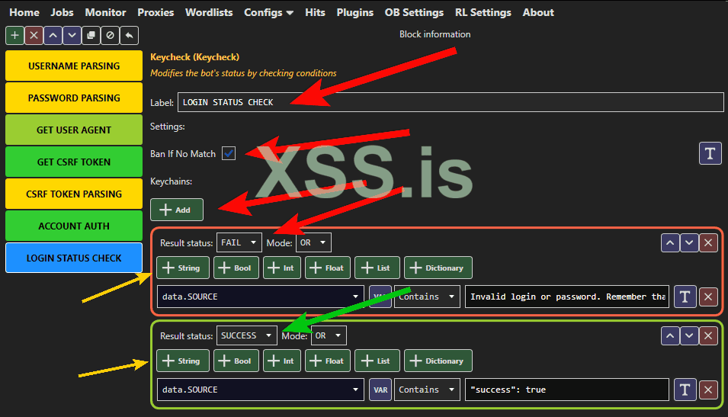Select GET USER AGENT block
Screen dimensions: 728x417
click(74, 130)
